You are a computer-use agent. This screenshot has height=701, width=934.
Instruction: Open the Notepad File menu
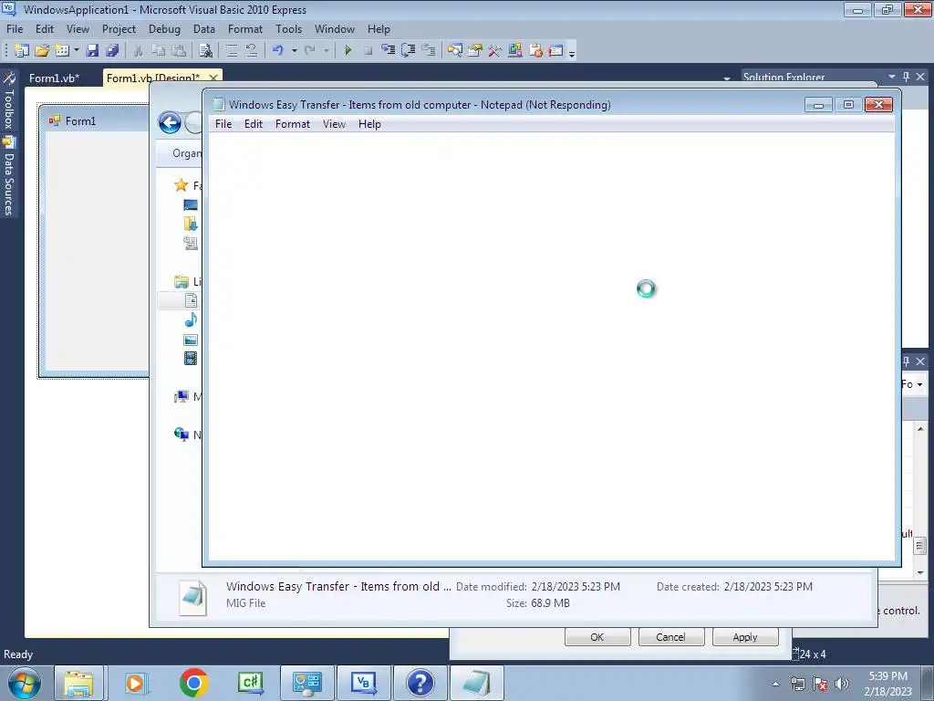[223, 124]
